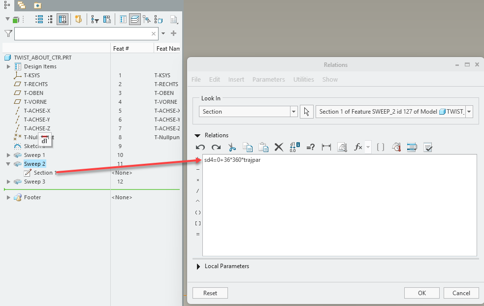The image size is (484, 306).
Task: Click the Delete X icon in Relations toolbar
Action: 279,147
